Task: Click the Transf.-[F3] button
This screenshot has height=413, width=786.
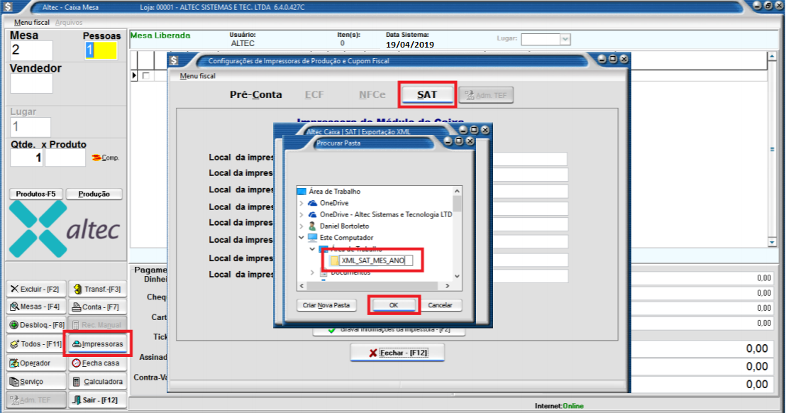Action: tap(97, 290)
